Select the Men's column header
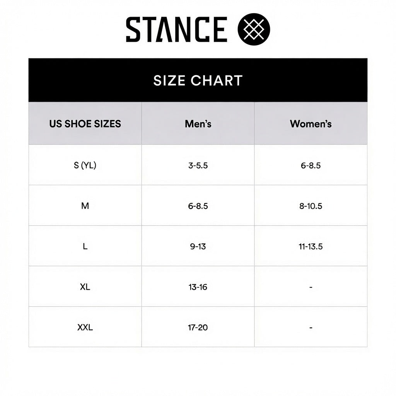The width and height of the screenshot is (396, 396). point(198,123)
